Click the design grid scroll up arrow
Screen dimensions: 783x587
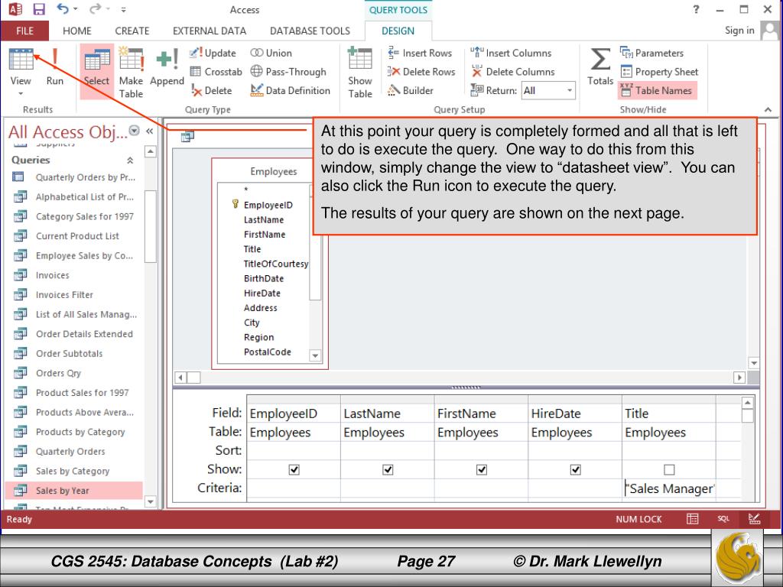click(748, 402)
